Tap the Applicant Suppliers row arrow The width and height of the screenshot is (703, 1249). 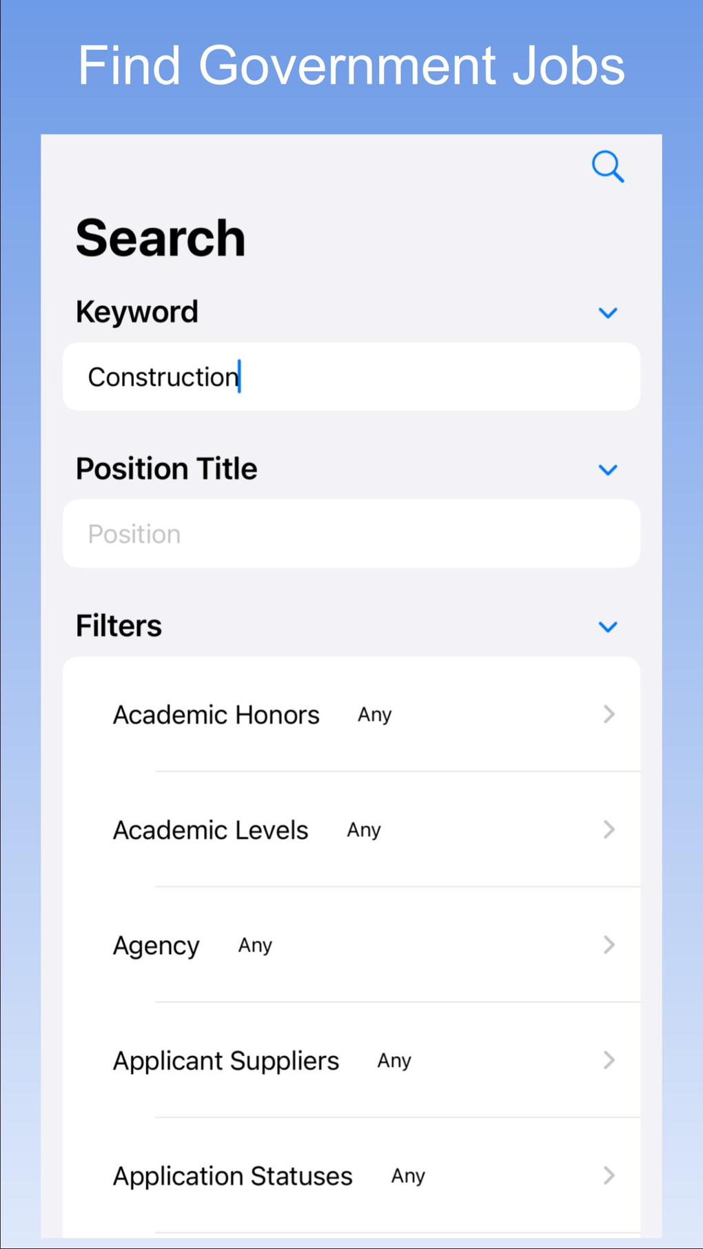[609, 1060]
